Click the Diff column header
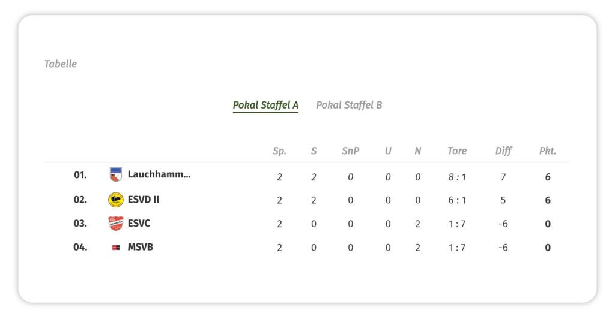 [x=503, y=151]
